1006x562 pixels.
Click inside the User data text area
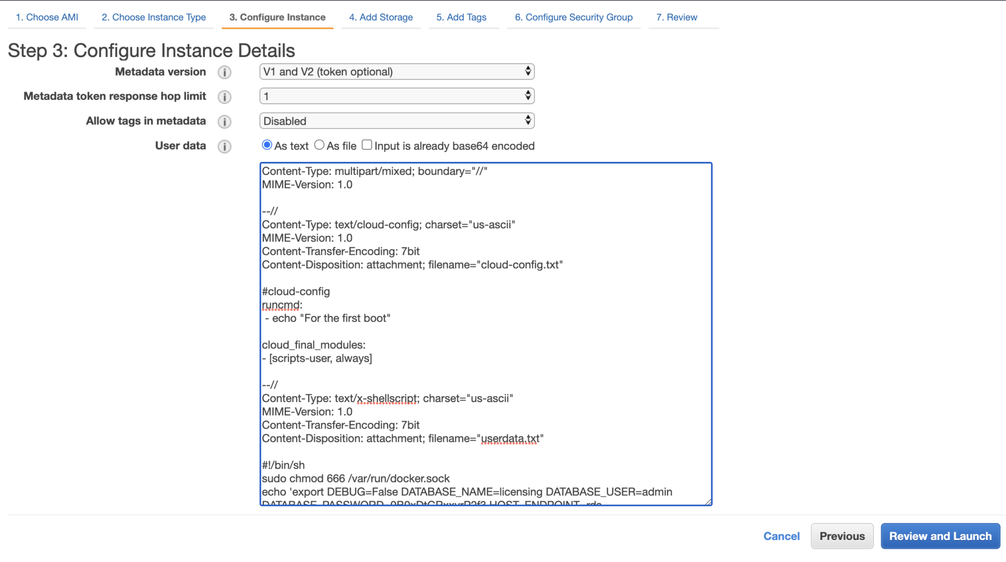click(486, 334)
